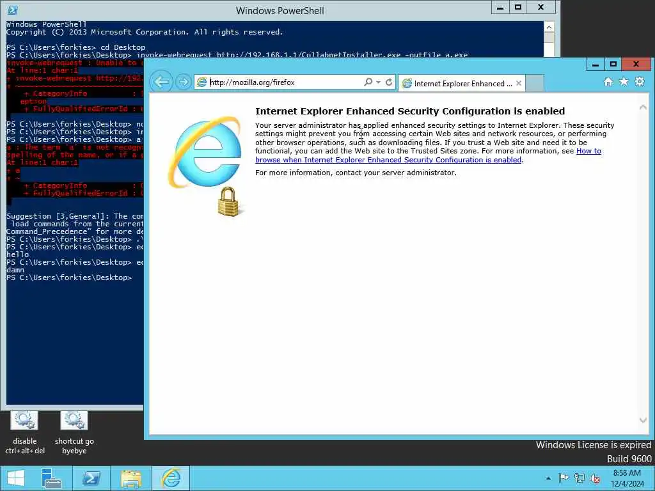Minimize the Internet Explorer window
This screenshot has width=655, height=491.
pos(596,65)
